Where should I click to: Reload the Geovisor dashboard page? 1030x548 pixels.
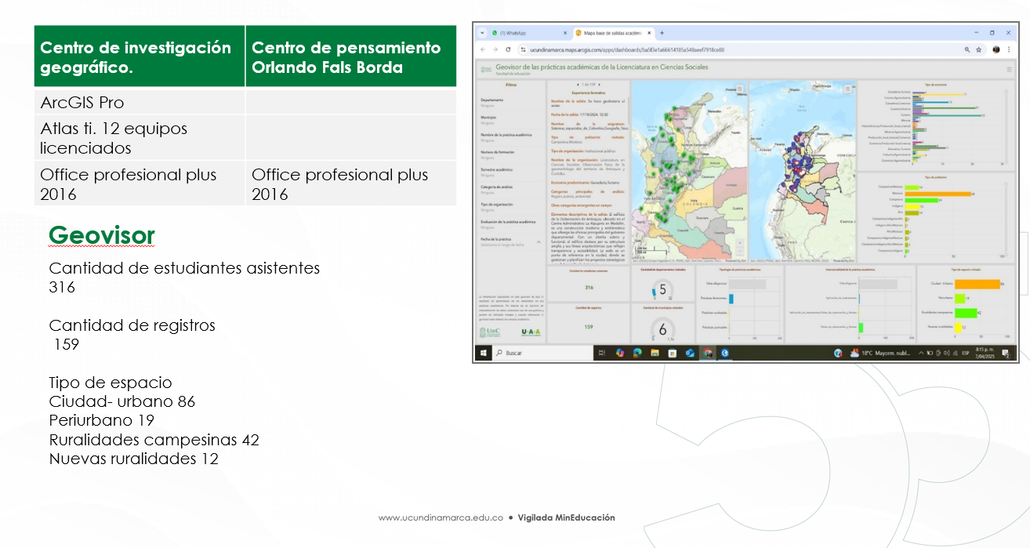click(x=508, y=48)
